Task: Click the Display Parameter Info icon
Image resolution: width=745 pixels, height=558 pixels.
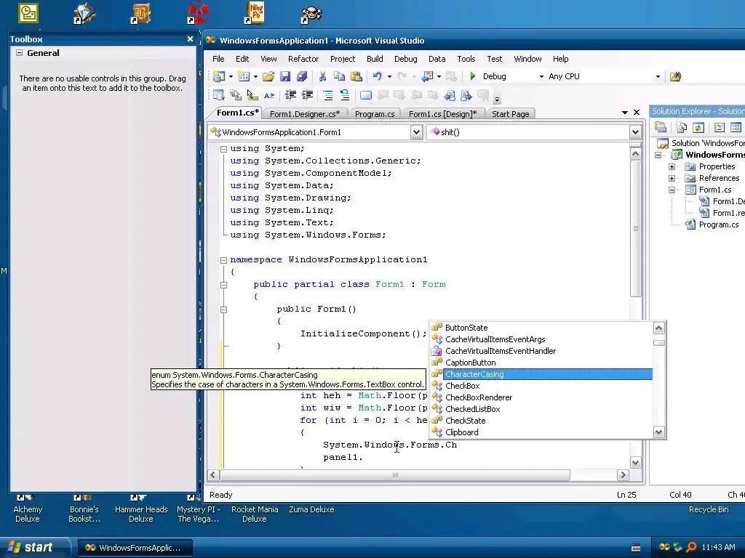Action: 235,95
